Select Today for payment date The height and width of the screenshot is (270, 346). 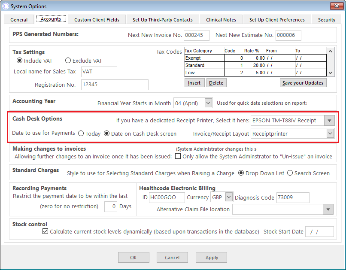click(81, 133)
